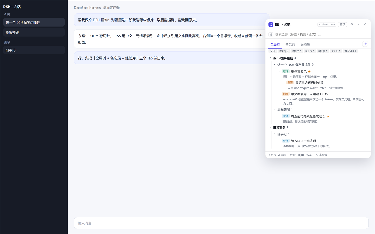Click 结论 badge on 单体集成包
Viewport: 375px width, 234px height.
click(286, 71)
